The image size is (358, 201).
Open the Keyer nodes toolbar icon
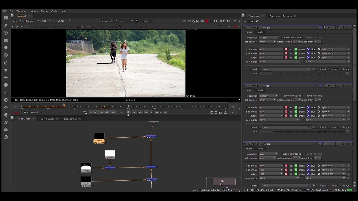(x=6, y=63)
